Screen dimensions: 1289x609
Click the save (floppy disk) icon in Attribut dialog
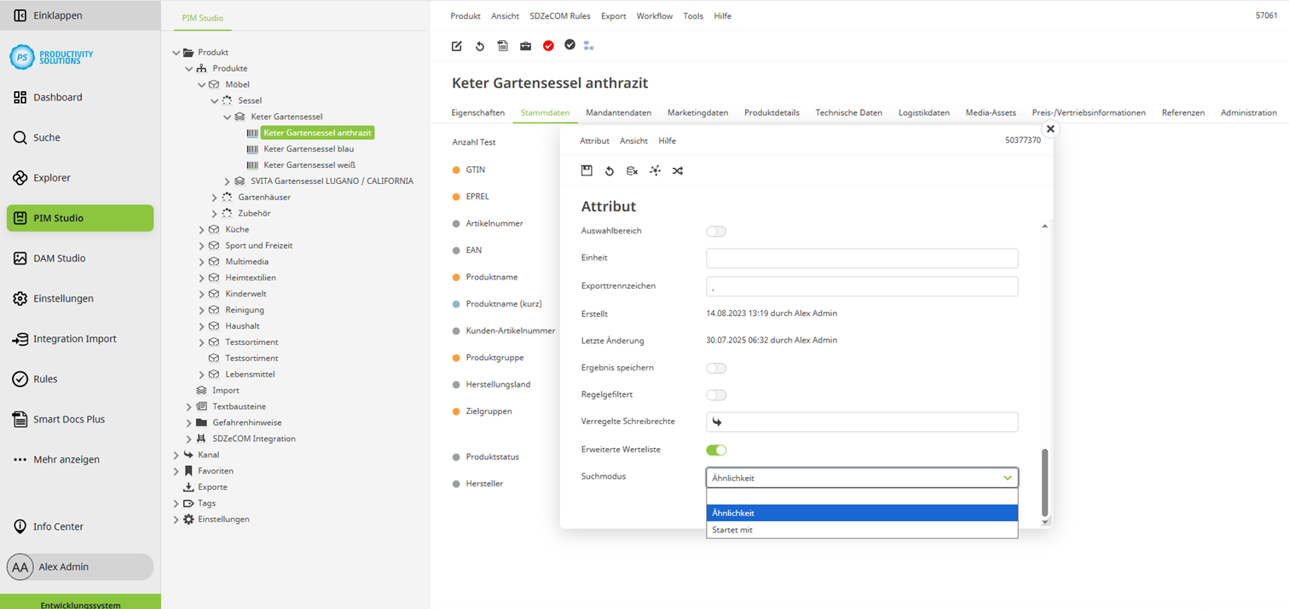click(x=587, y=170)
